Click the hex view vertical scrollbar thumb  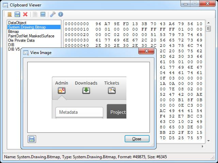point(208,29)
